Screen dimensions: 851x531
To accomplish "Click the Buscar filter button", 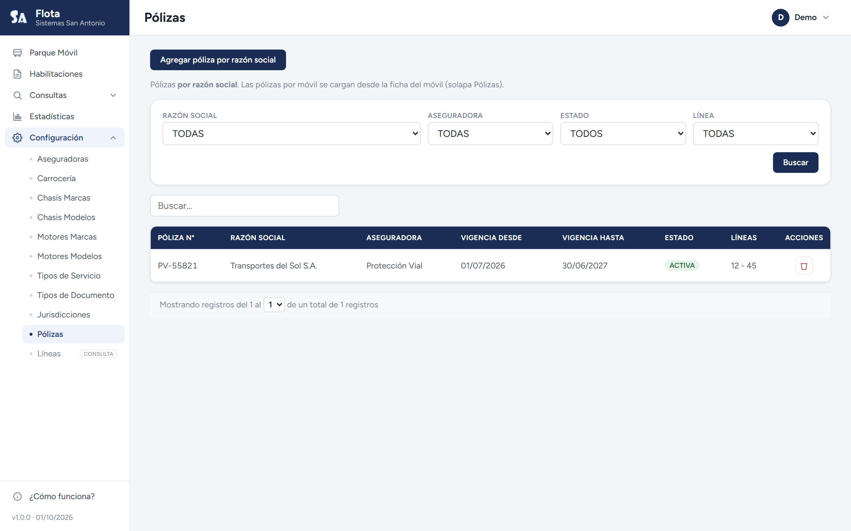I will [795, 162].
